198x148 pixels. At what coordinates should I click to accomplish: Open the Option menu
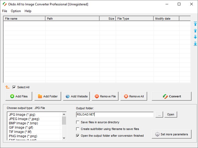[16, 11]
